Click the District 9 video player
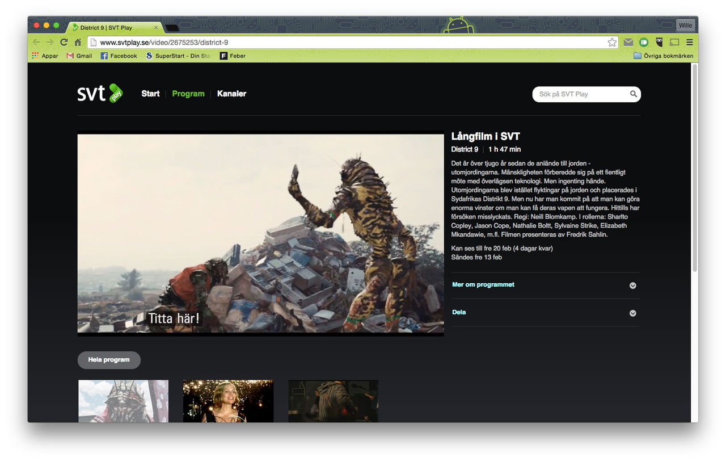This screenshot has width=726, height=462. click(260, 234)
